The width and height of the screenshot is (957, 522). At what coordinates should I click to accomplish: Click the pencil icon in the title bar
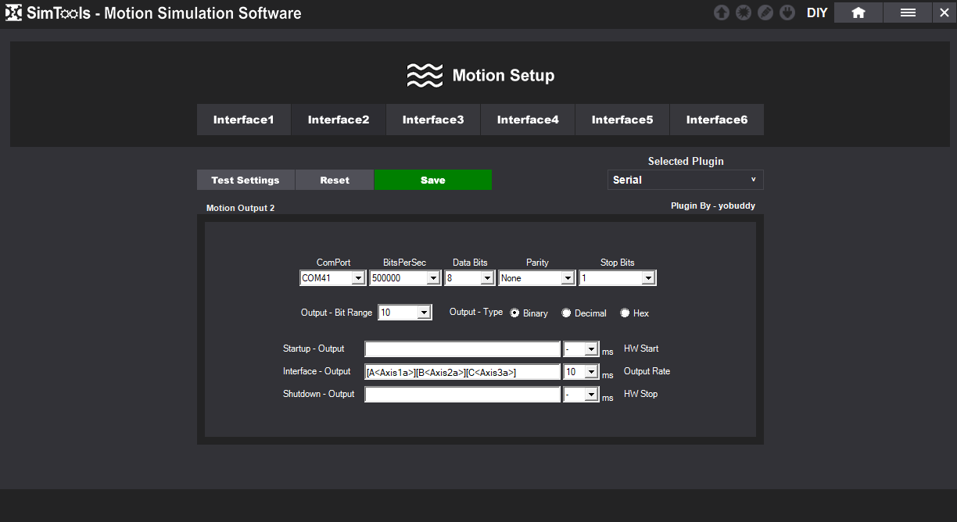pos(765,13)
